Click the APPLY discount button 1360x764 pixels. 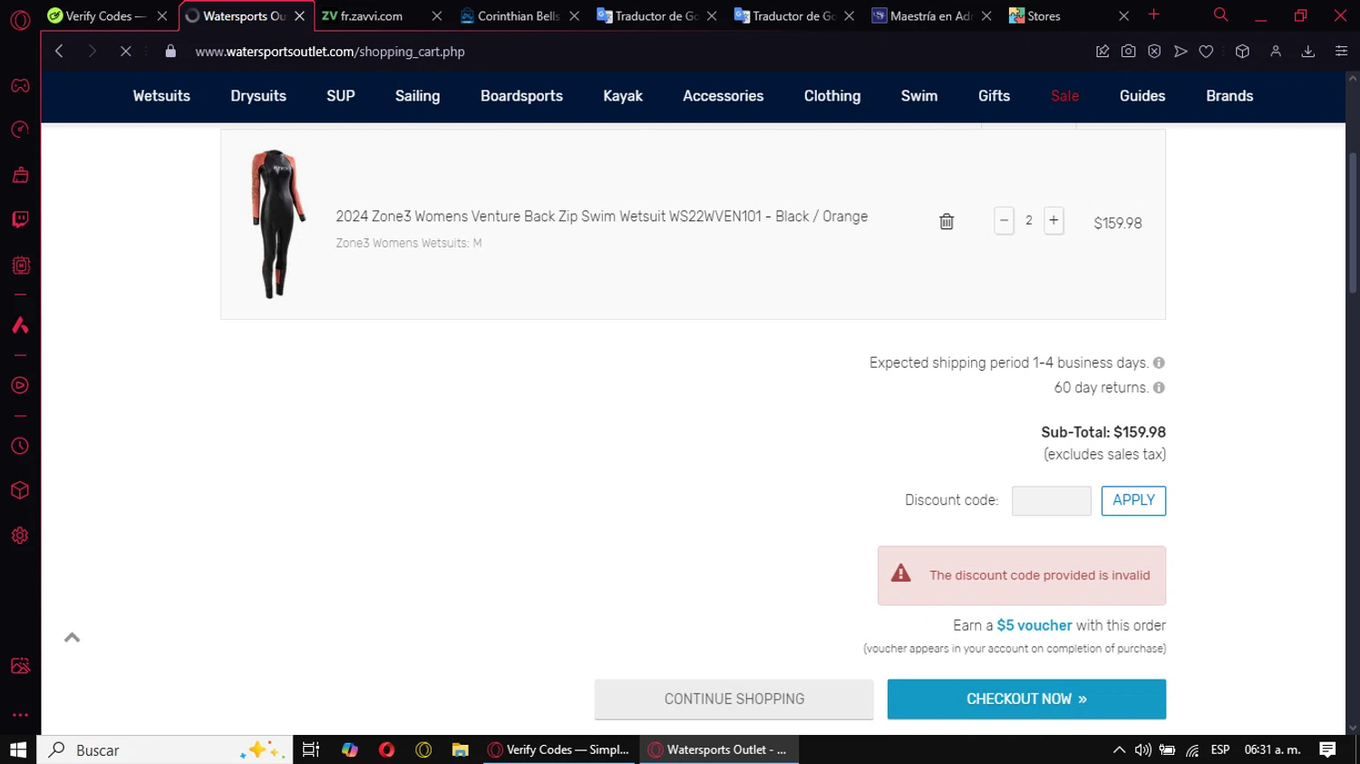[1133, 500]
